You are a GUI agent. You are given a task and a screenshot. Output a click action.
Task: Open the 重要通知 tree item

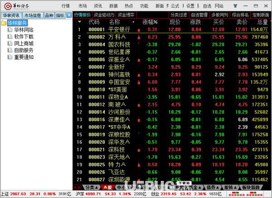pos(24,57)
